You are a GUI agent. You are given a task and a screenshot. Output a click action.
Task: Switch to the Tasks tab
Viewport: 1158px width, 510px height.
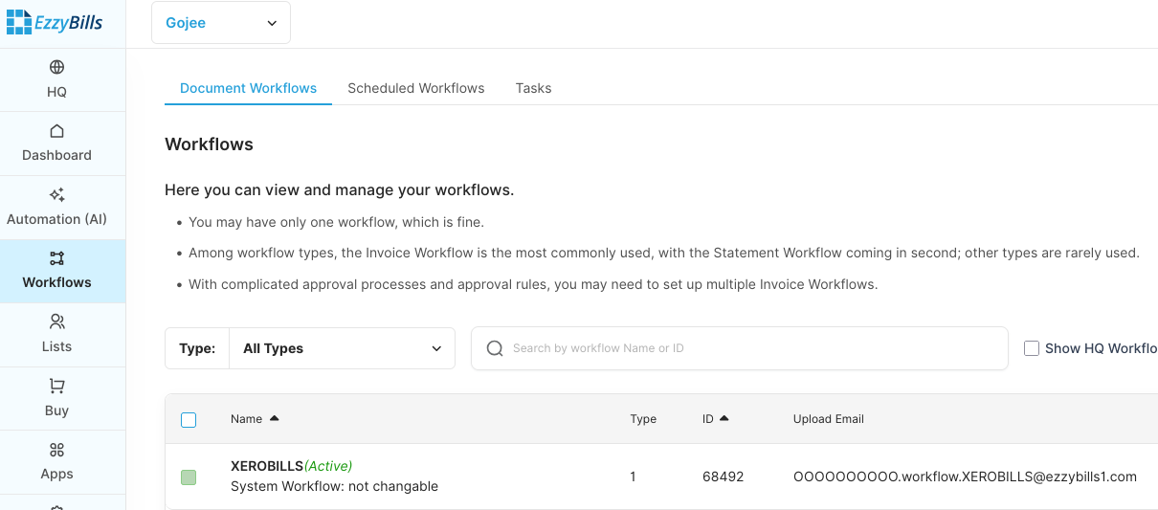click(533, 88)
